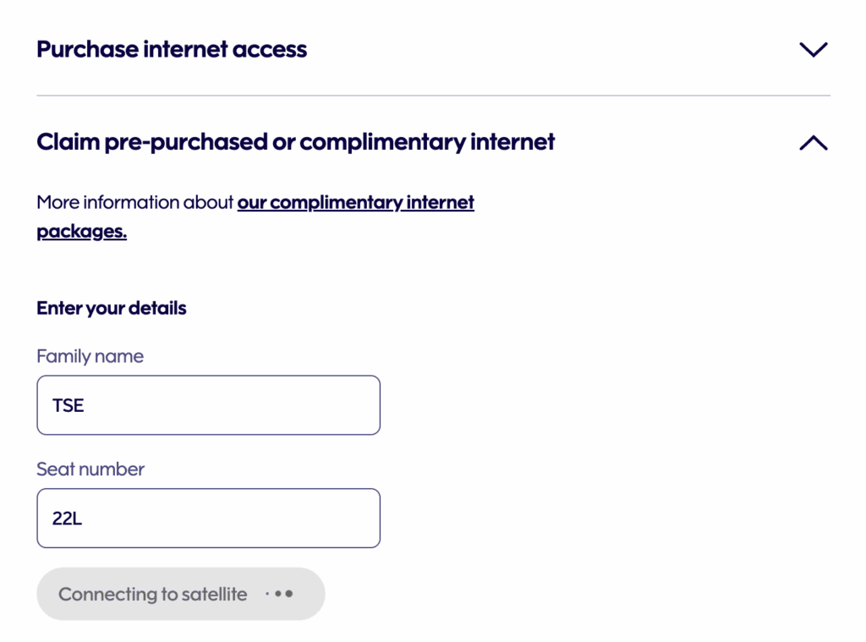866x642 pixels.
Task: Place cursor on the "22L" text
Action: point(67,519)
